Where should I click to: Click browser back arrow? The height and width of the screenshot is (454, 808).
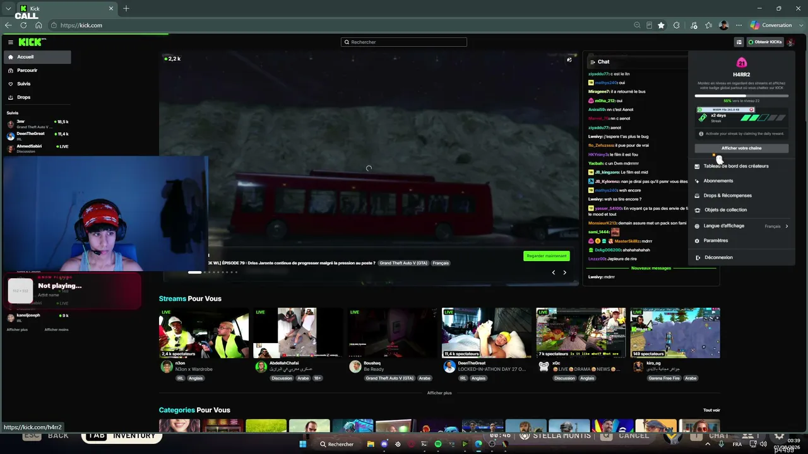[x=8, y=25]
